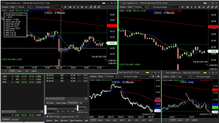Image resolution: width=219 pixels, height=123 pixels.
Task: Switch to the Open Orders tab
Action: (61, 103)
